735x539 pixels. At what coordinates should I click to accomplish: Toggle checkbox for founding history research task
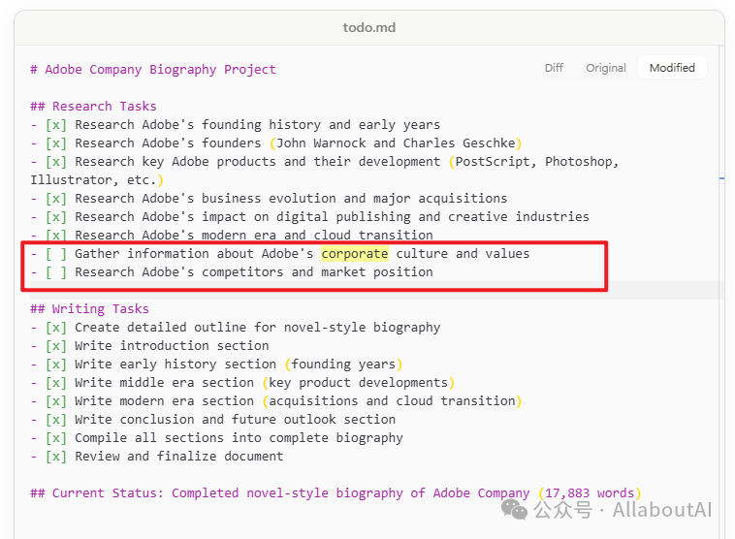[x=56, y=125]
